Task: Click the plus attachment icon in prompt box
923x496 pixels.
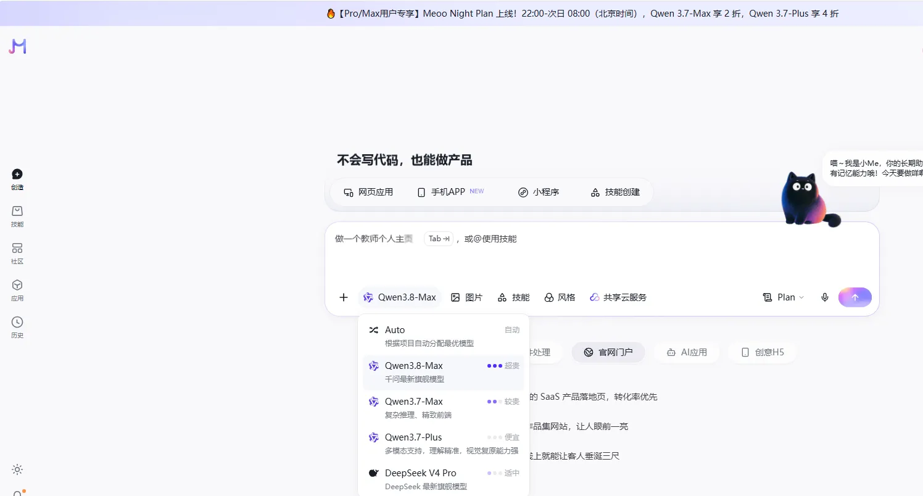Action: tap(344, 297)
